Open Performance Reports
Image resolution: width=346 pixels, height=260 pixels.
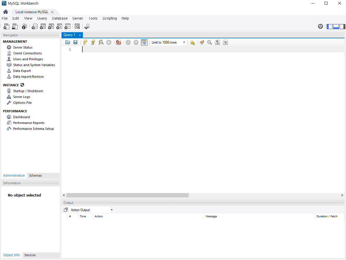(29, 123)
